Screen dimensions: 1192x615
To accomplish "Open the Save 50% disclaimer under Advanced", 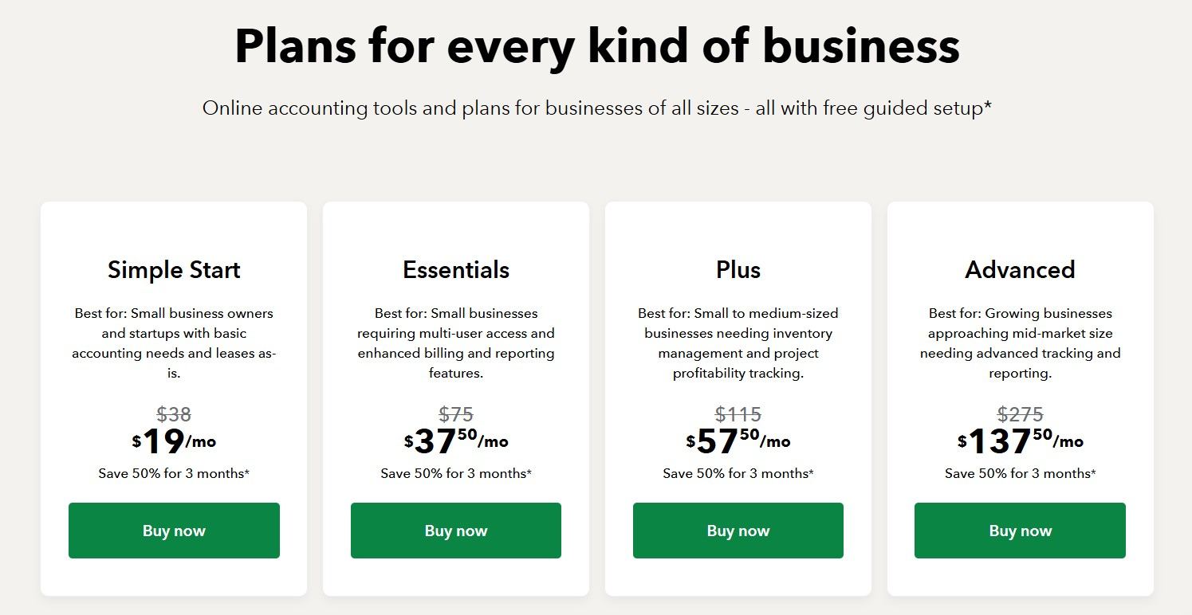I will pyautogui.click(x=1019, y=472).
